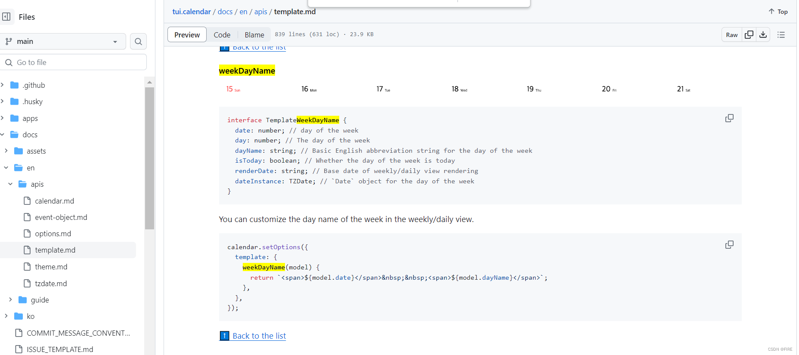Viewport: 799px width, 355px height.
Task: Switch to the Blame tab
Action: click(254, 35)
